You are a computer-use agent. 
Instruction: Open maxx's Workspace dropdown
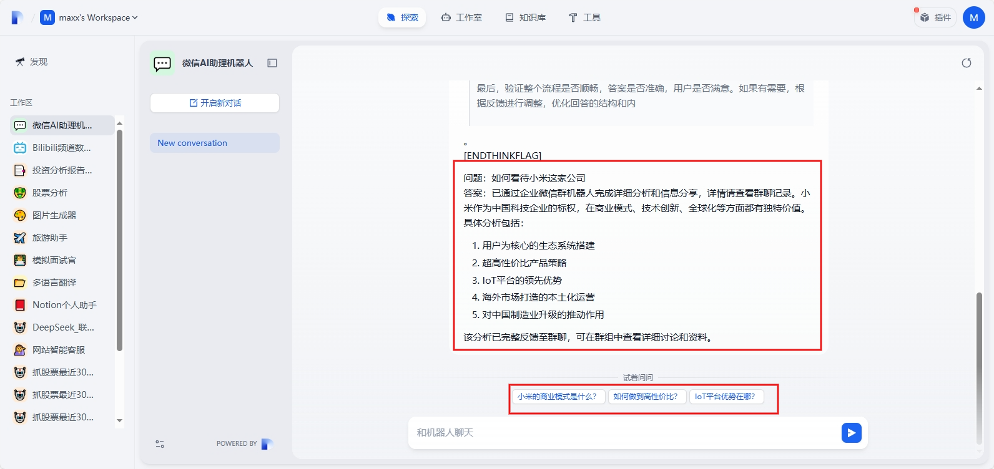pos(89,17)
